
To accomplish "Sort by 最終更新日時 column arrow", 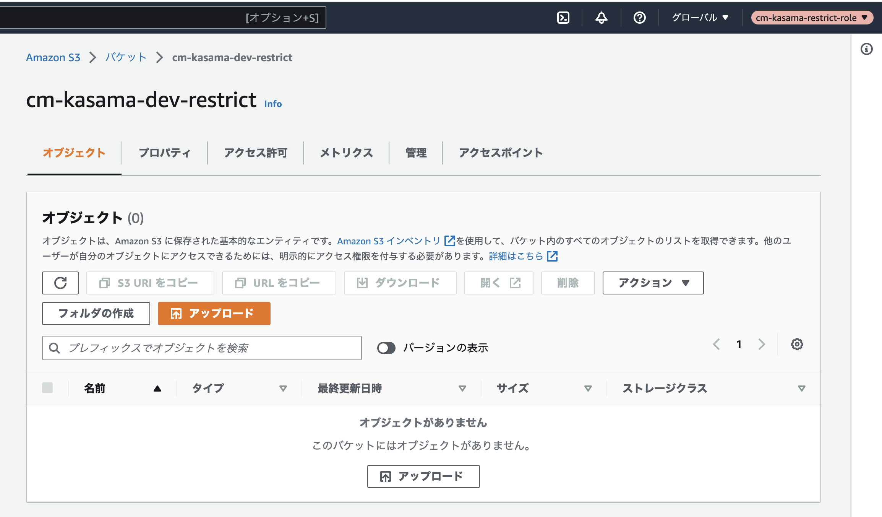I will coord(462,389).
